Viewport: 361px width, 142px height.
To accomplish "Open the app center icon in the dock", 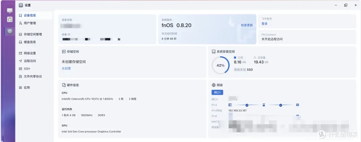I will point(10,19).
